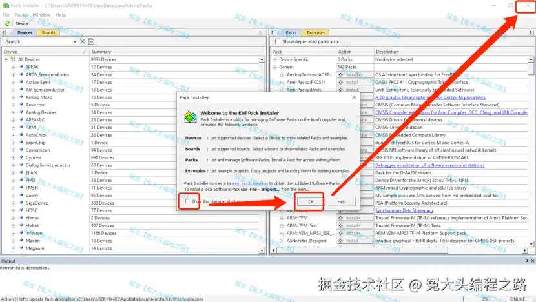This screenshot has height=302, width=536.
Task: Click the packs pane vertical scrollbar thumb
Action: coord(531,68)
